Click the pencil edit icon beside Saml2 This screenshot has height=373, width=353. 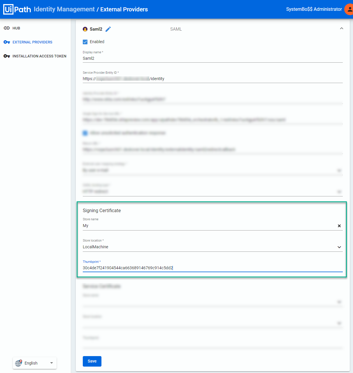tap(108, 29)
